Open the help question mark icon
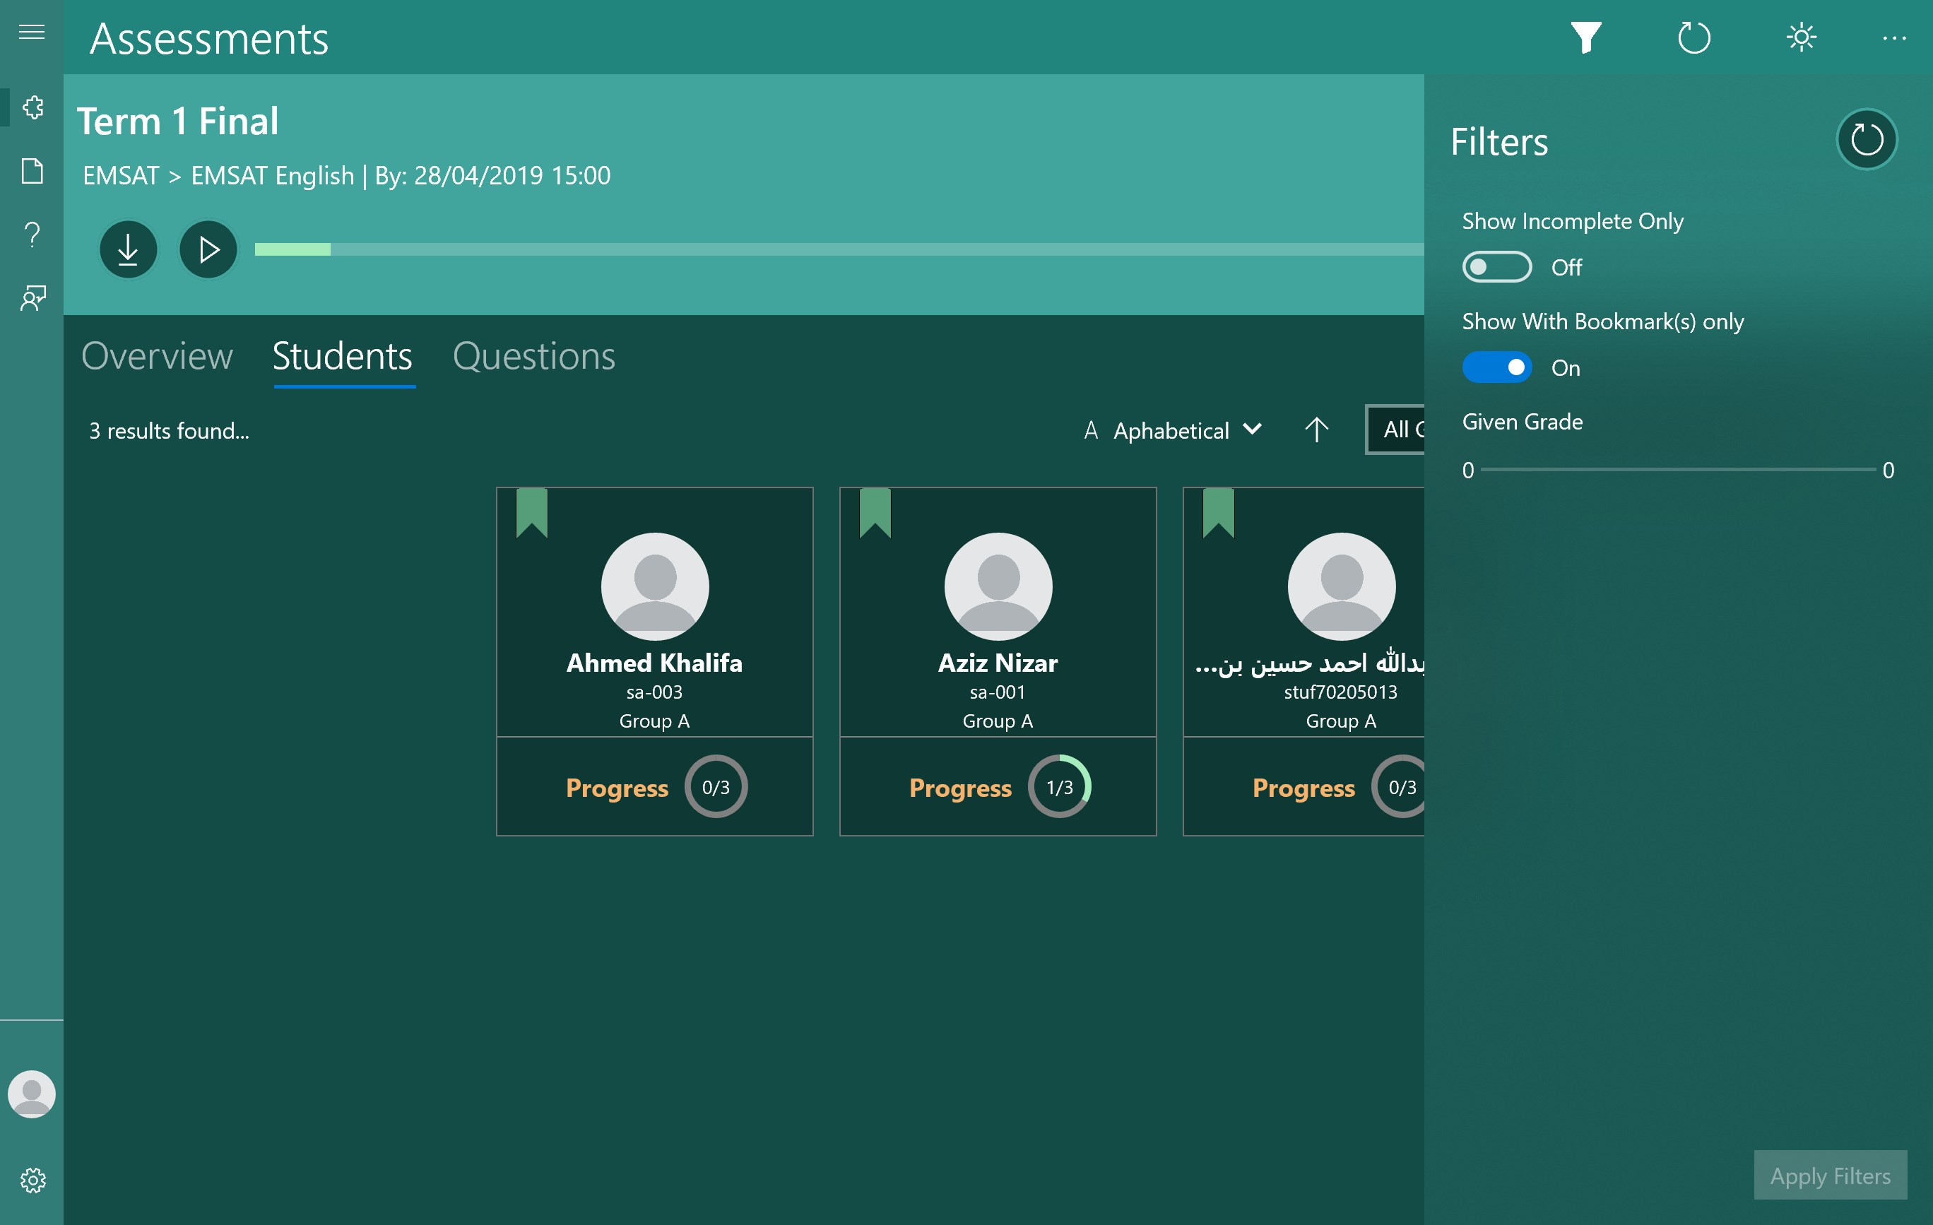 pos(32,235)
